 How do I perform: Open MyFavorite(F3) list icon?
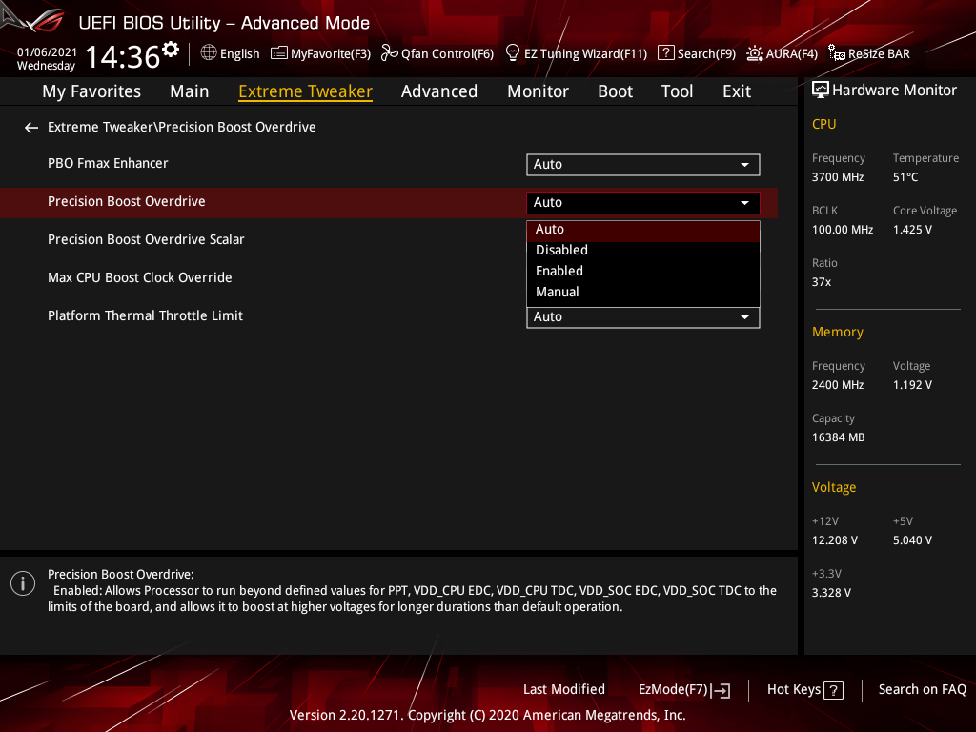279,53
